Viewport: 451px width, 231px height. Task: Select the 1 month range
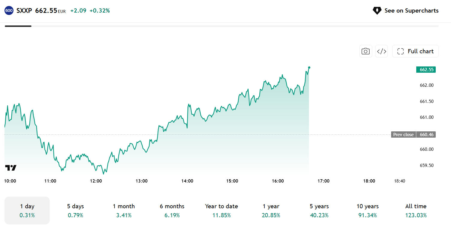click(x=124, y=210)
